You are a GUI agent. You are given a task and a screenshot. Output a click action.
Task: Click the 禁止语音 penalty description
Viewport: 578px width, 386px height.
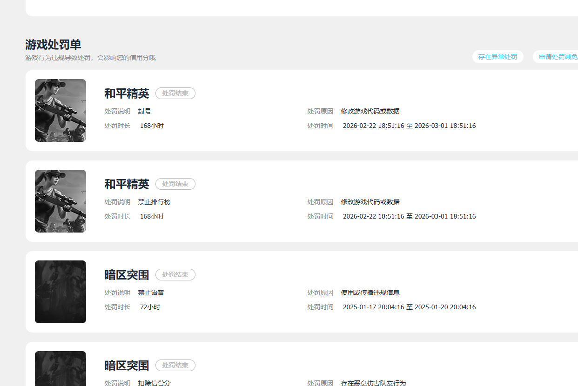151,293
